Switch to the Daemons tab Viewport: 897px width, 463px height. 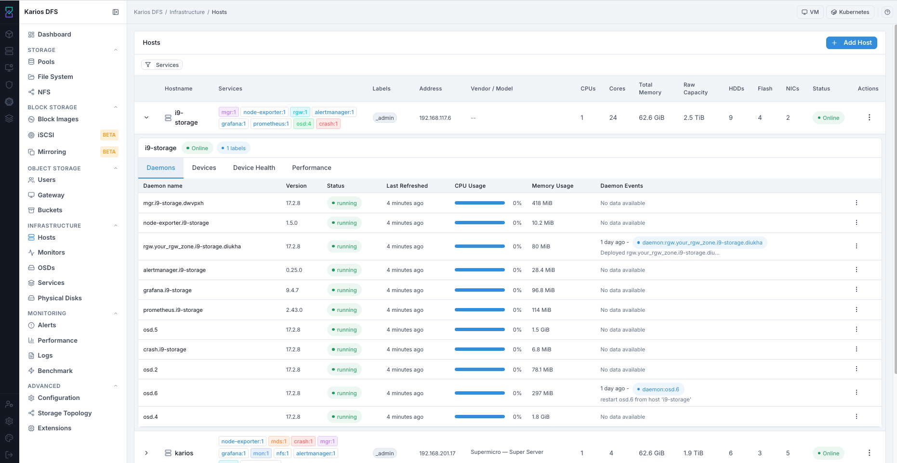point(161,168)
